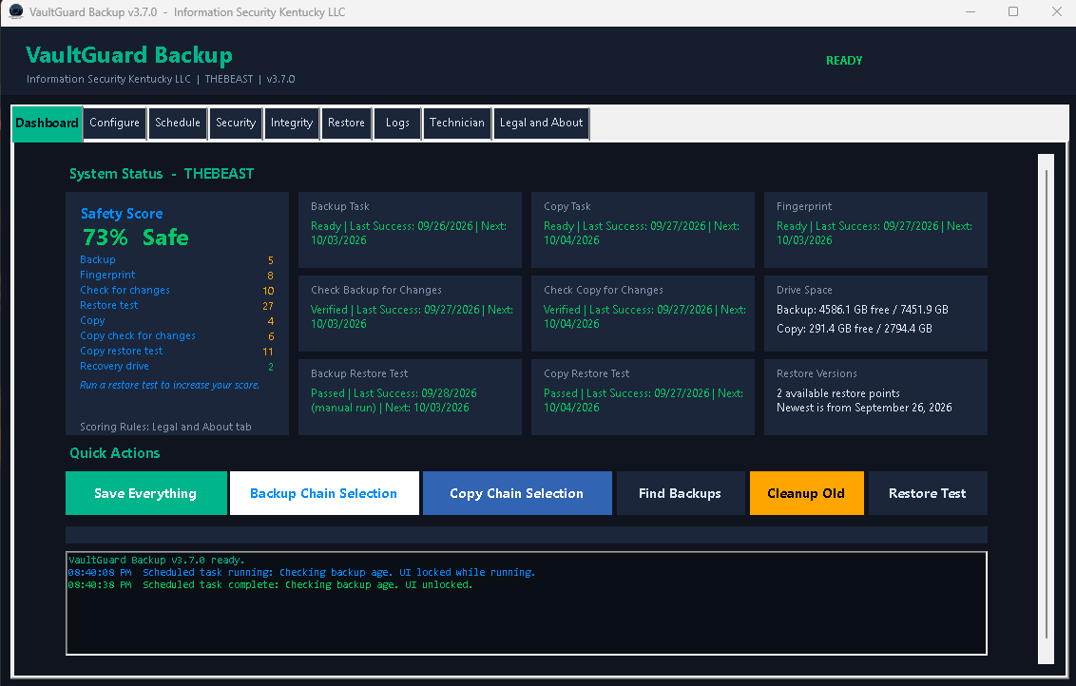This screenshot has width=1076, height=686.
Task: Click Newest is from September 26, 2026
Action: pos(864,408)
